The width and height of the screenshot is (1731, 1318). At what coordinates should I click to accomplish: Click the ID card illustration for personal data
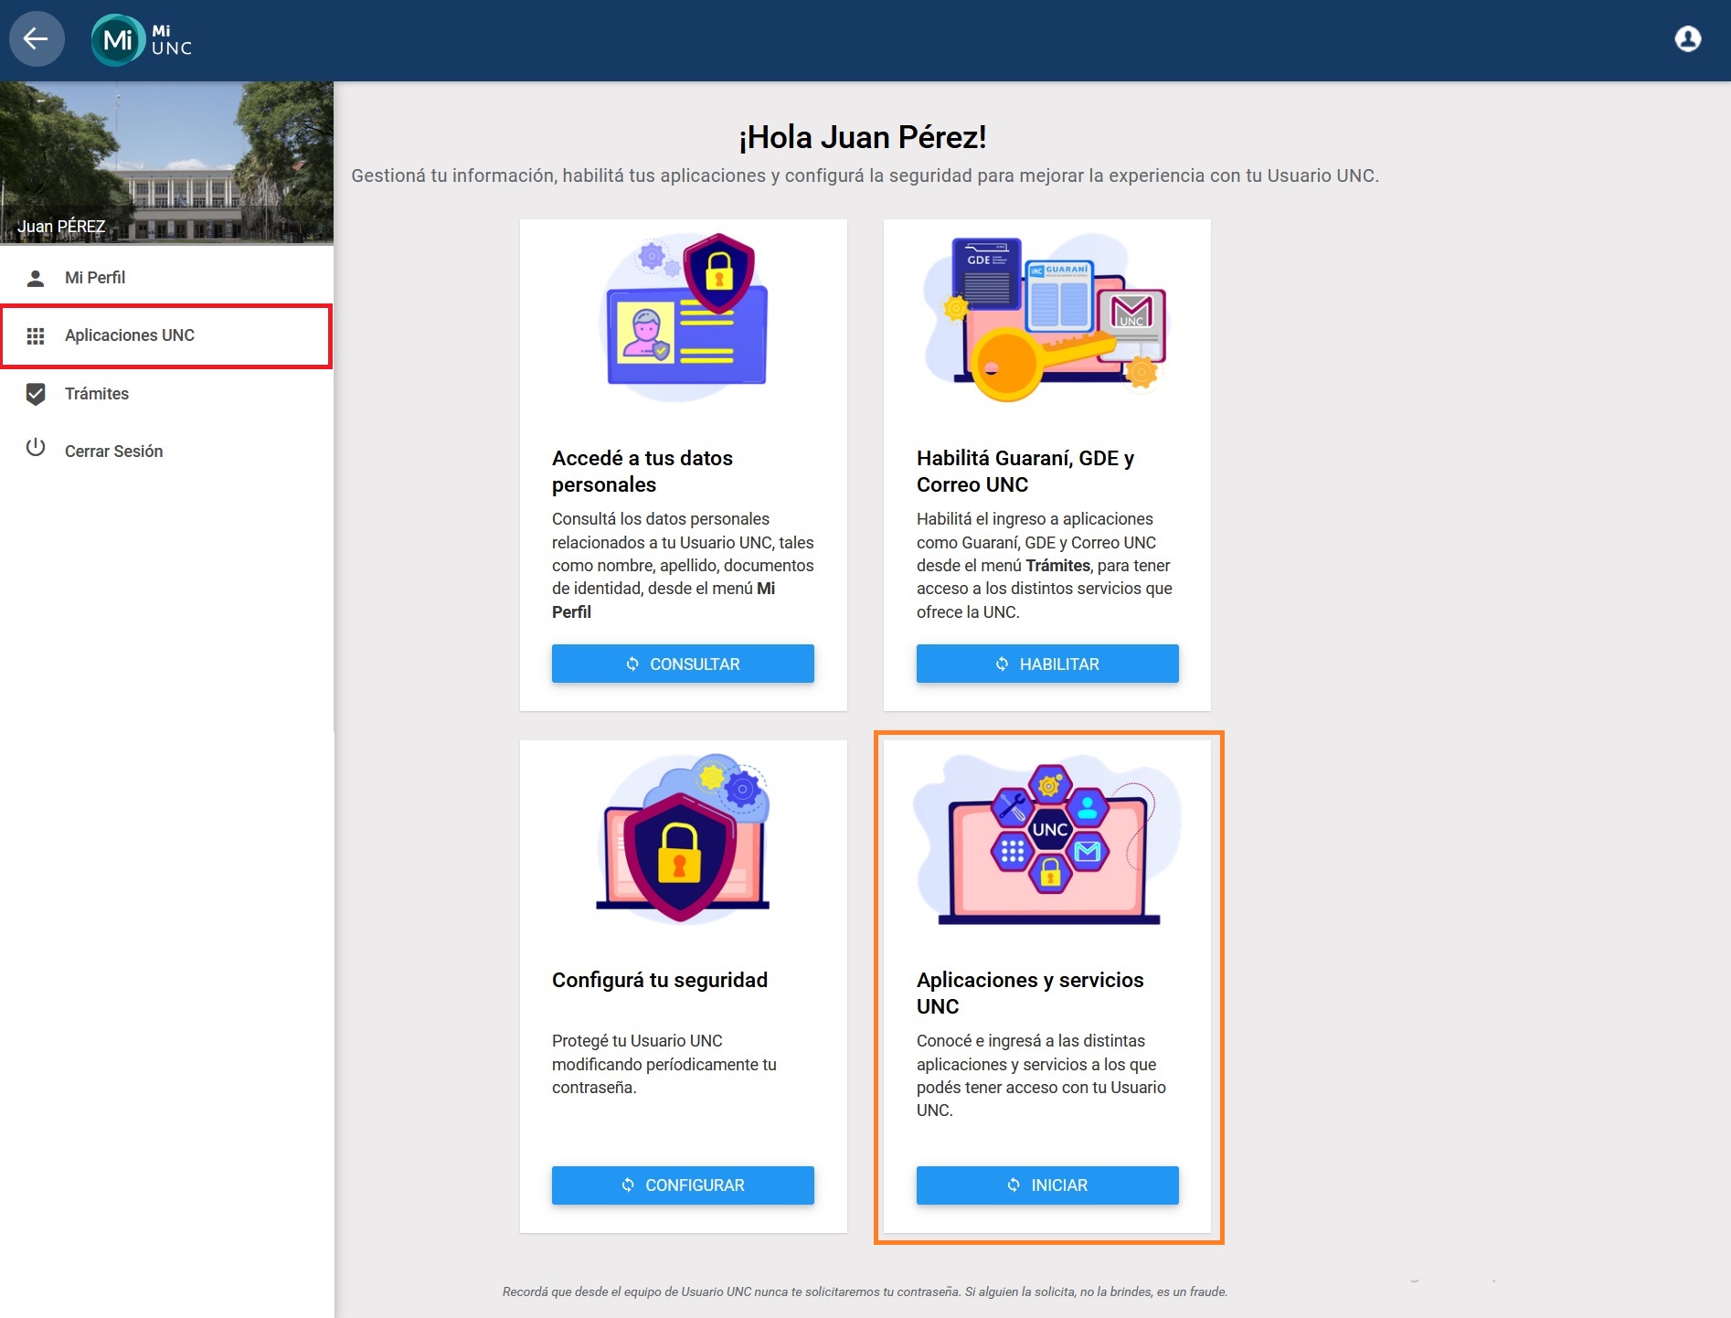pyautogui.click(x=684, y=316)
